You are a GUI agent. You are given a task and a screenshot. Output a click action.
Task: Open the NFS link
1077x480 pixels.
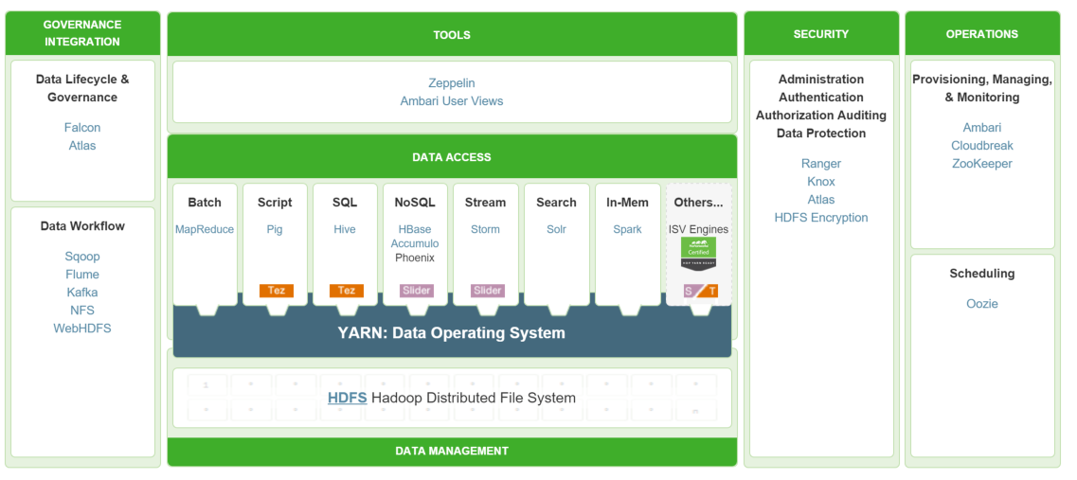[x=82, y=311]
